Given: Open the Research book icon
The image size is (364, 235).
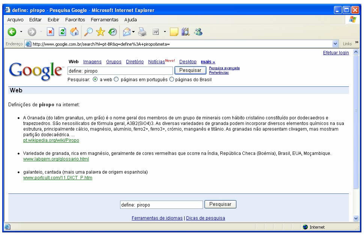Looking at the screenshot, I should 185,32.
